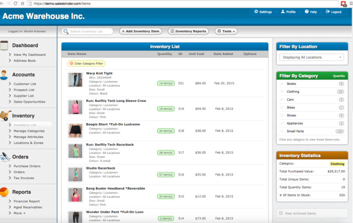Open Sales Opportunities
353x223 pixels.
coord(30,102)
